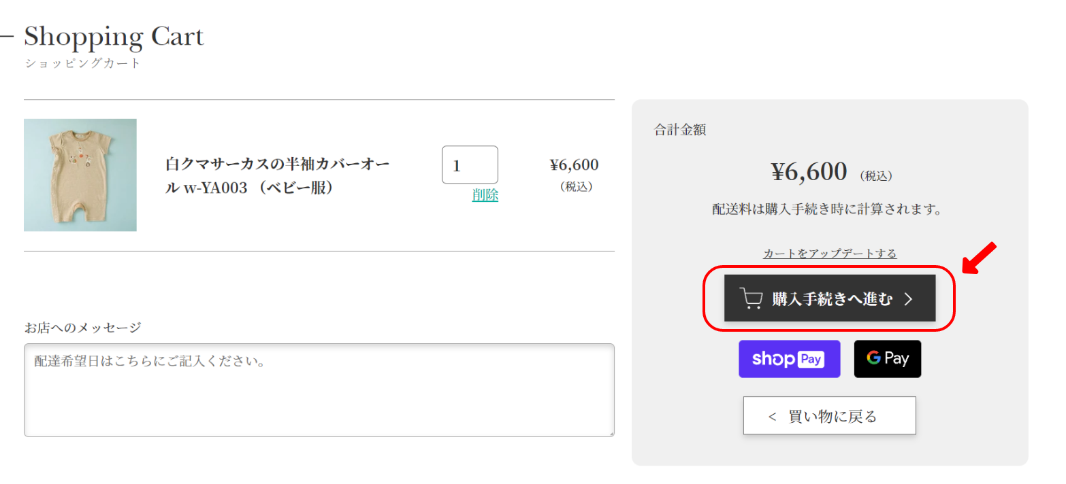Click the ショッピングカート subtitle text

(x=82, y=64)
